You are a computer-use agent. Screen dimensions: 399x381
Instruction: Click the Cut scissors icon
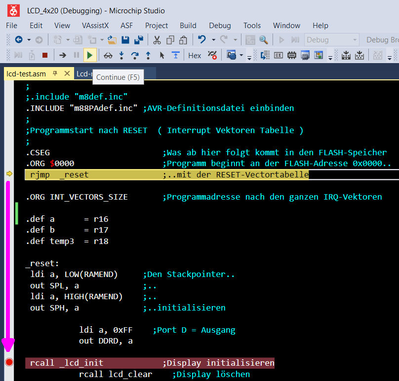(157, 40)
